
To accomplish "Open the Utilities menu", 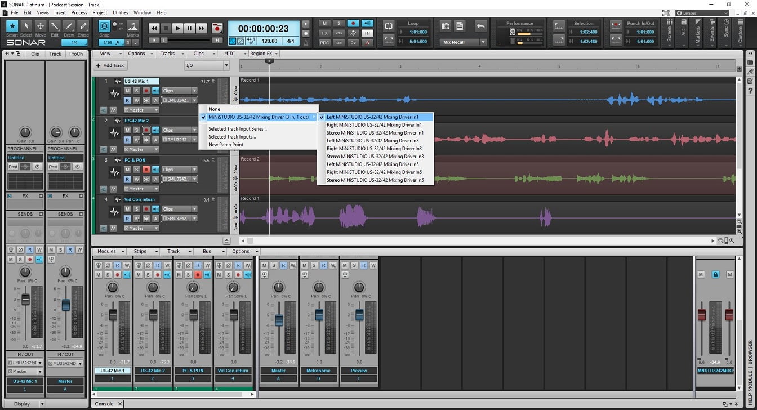I will coord(120,12).
